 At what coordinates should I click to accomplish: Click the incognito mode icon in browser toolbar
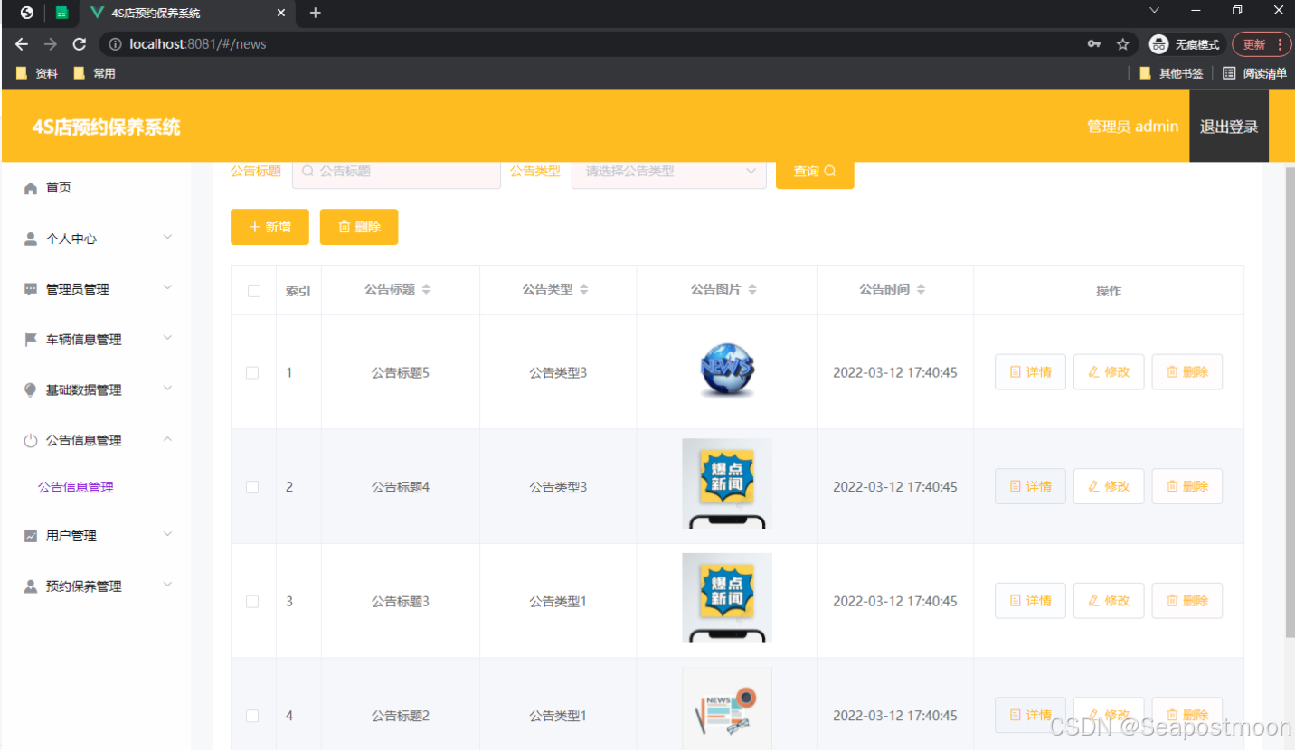1158,43
